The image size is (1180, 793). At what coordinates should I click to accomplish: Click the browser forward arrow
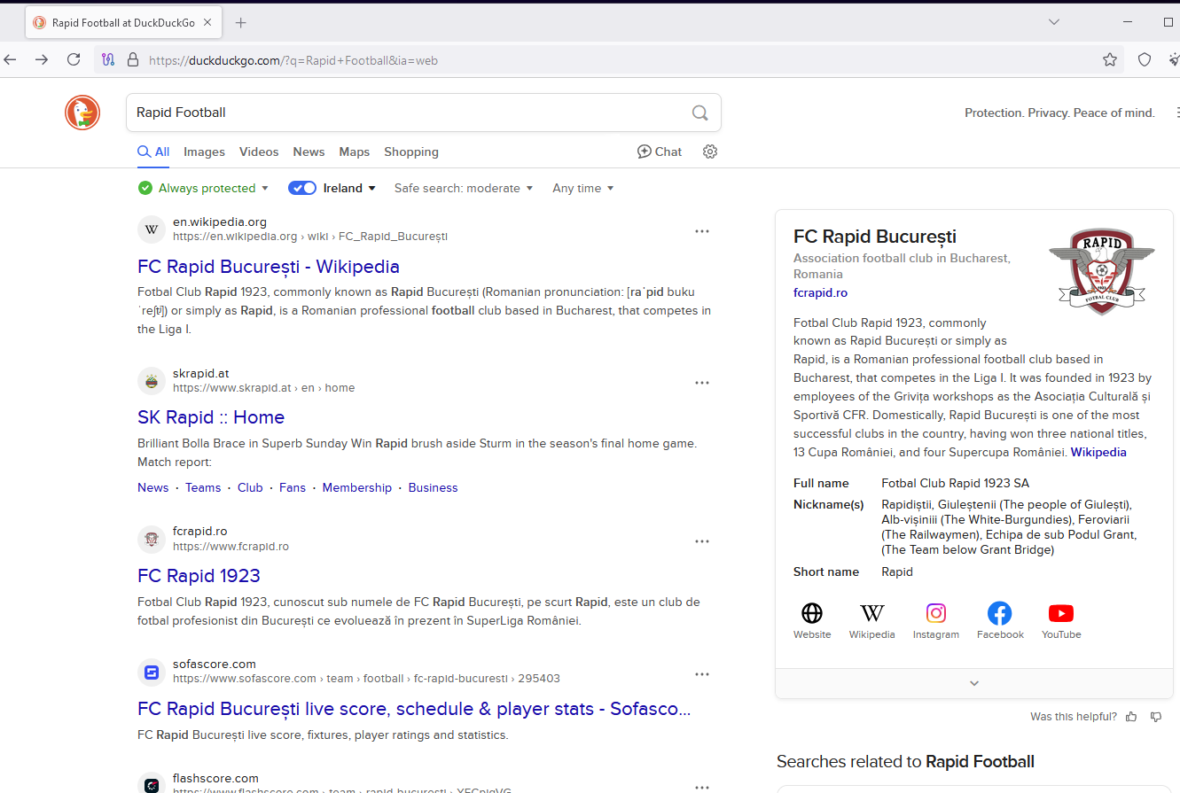[42, 59]
